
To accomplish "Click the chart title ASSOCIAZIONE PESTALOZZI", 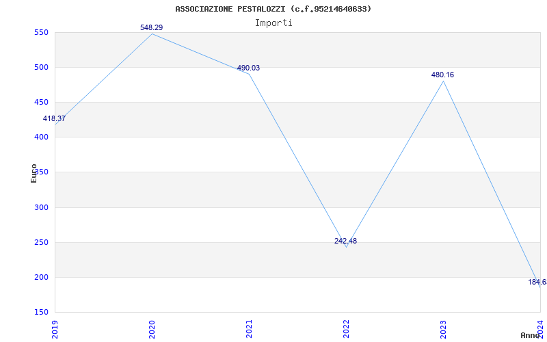I will point(273,9).
